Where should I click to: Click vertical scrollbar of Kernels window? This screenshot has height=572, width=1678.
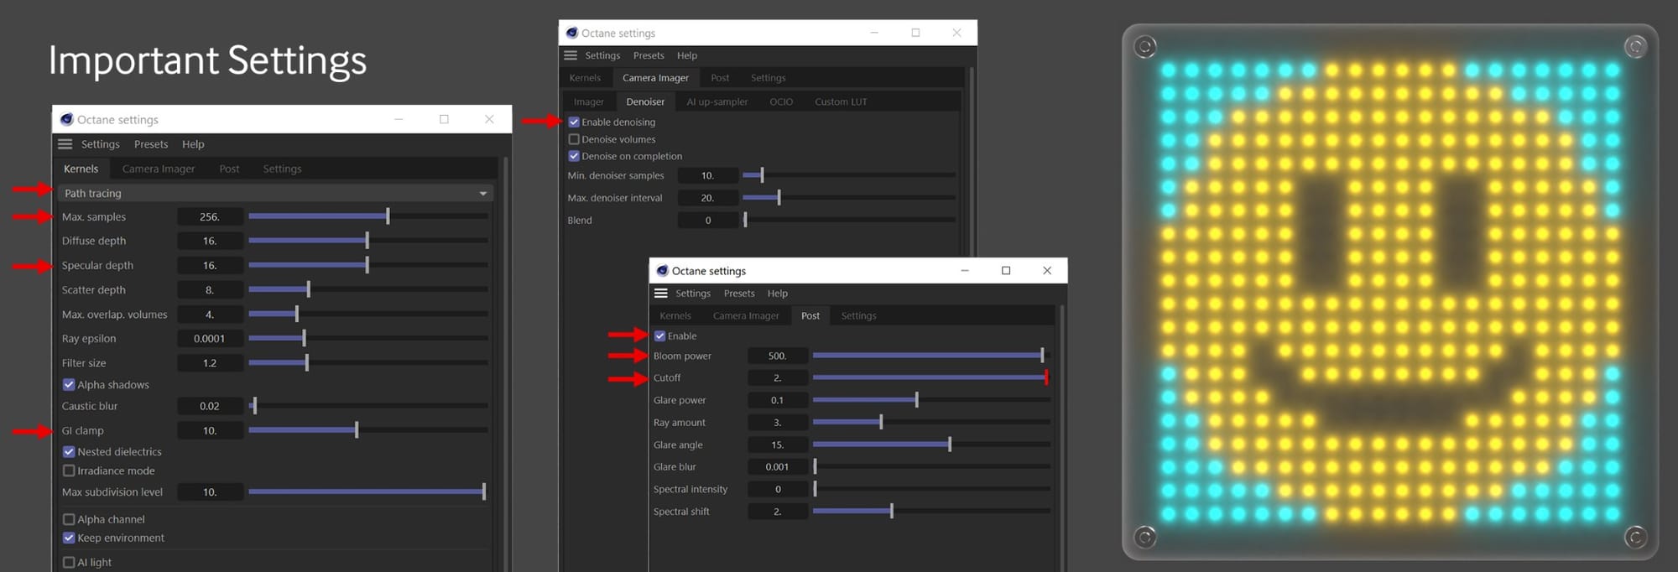coord(506,364)
